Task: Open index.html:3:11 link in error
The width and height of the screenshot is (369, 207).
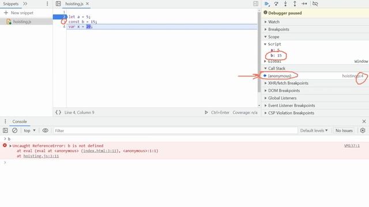Action: coord(100,151)
